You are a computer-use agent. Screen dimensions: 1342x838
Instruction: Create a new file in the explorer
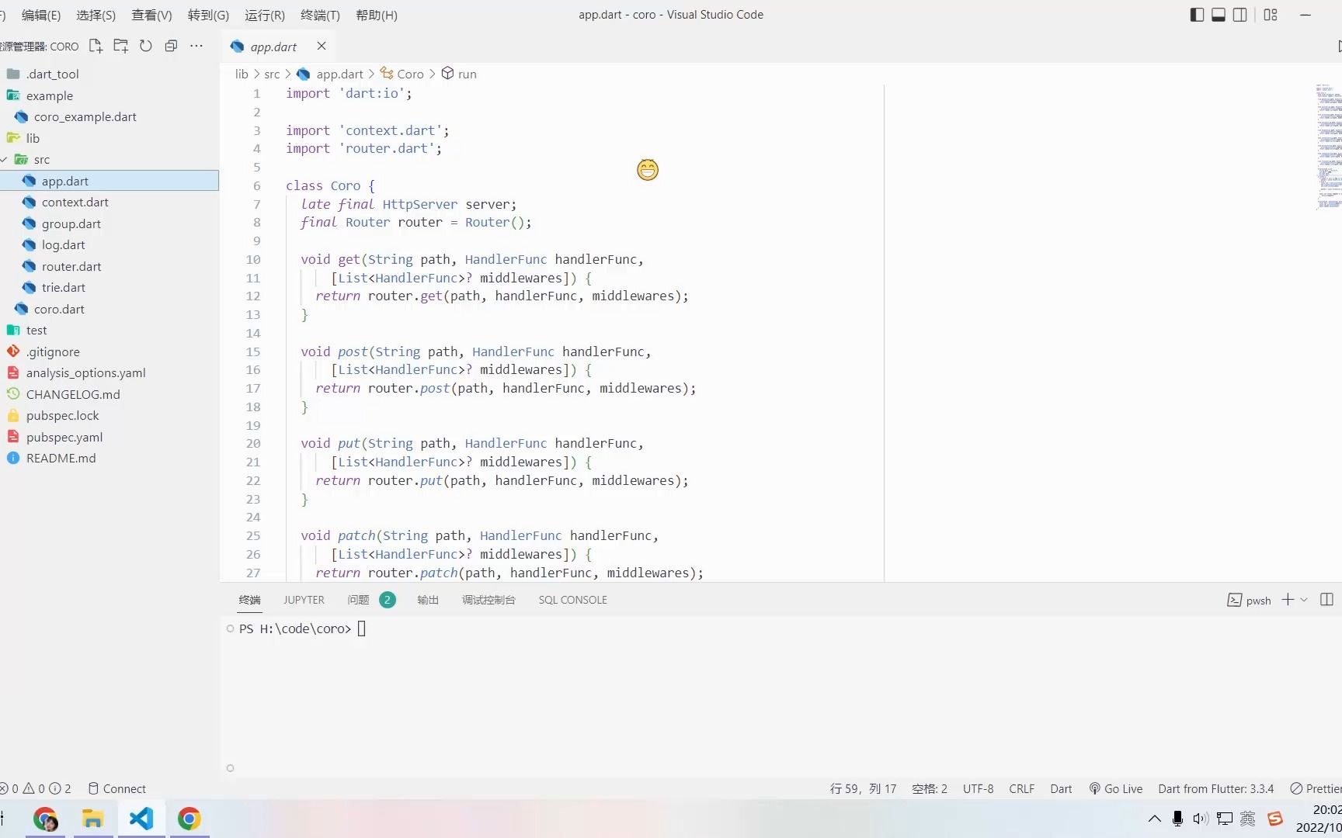95,46
